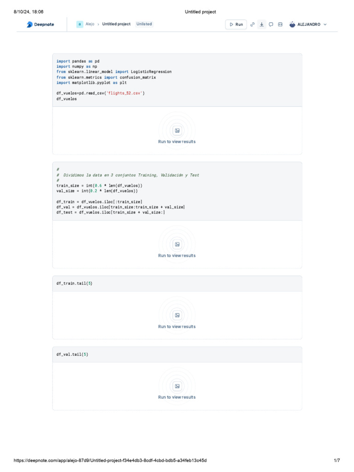354x472 pixels.
Task: Expand the ALEJANDRO account dropdown
Action: point(325,24)
